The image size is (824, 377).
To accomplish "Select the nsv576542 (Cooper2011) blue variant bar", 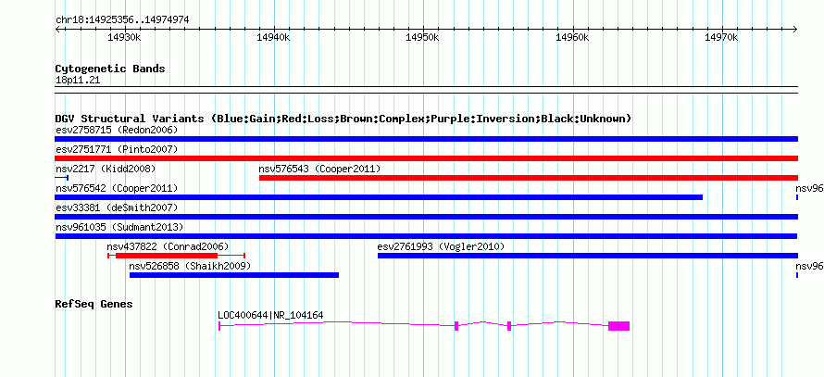I will click(379, 197).
